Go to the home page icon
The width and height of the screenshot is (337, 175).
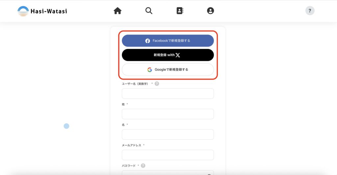117,11
